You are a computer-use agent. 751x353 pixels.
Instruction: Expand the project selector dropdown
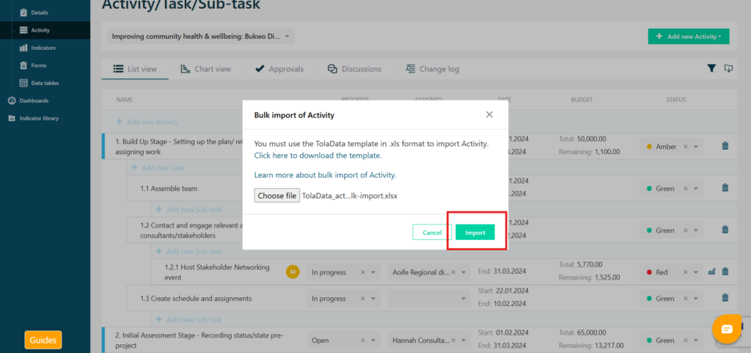(287, 36)
